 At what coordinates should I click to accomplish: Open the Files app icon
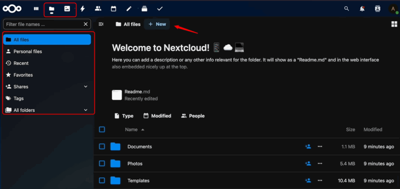[x=52, y=9]
